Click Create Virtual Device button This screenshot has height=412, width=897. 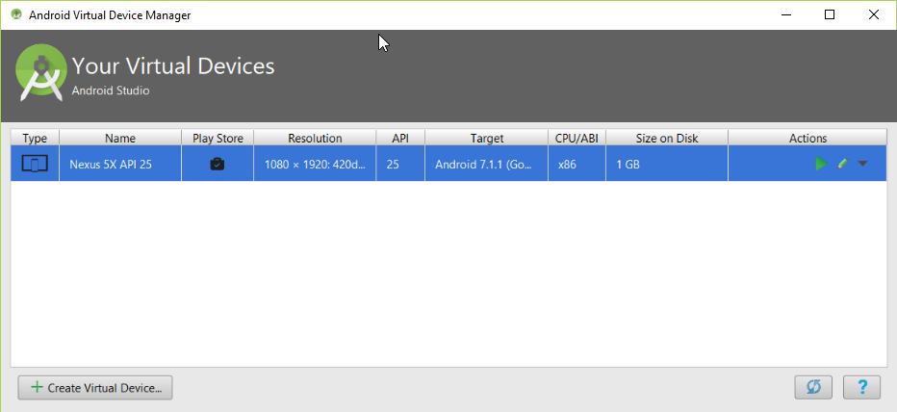pos(95,387)
